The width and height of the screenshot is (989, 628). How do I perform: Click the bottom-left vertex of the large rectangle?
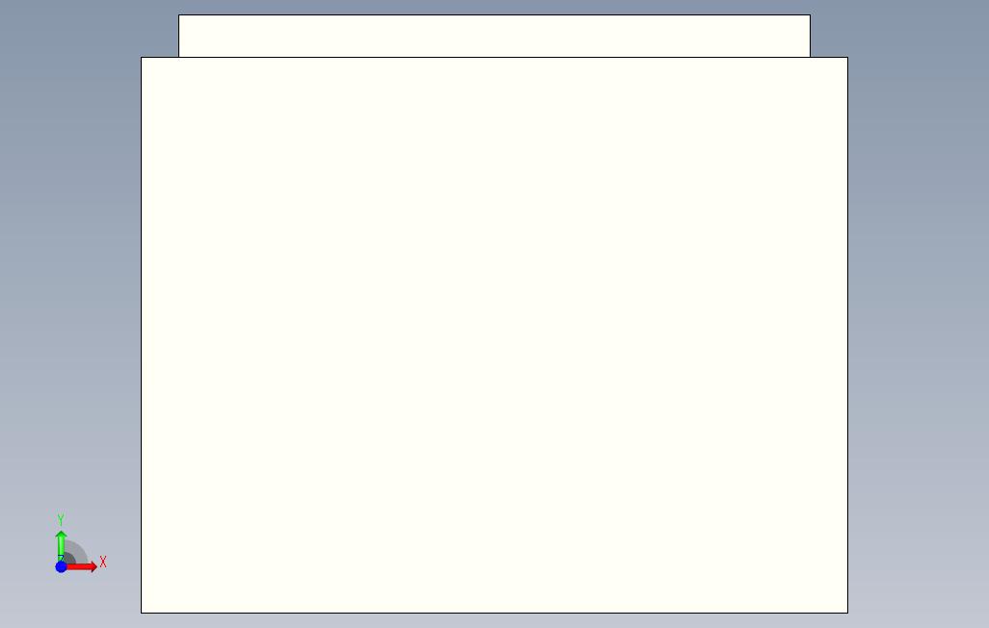point(141,613)
